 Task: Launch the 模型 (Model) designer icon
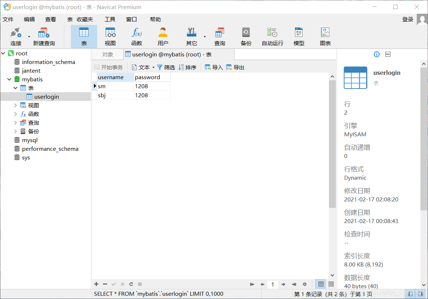[x=299, y=36]
